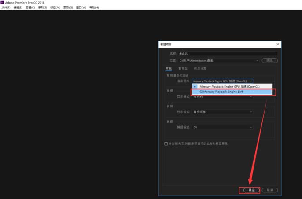302x199 pixels.
Task: Open the project location dropdown
Action: (219, 60)
